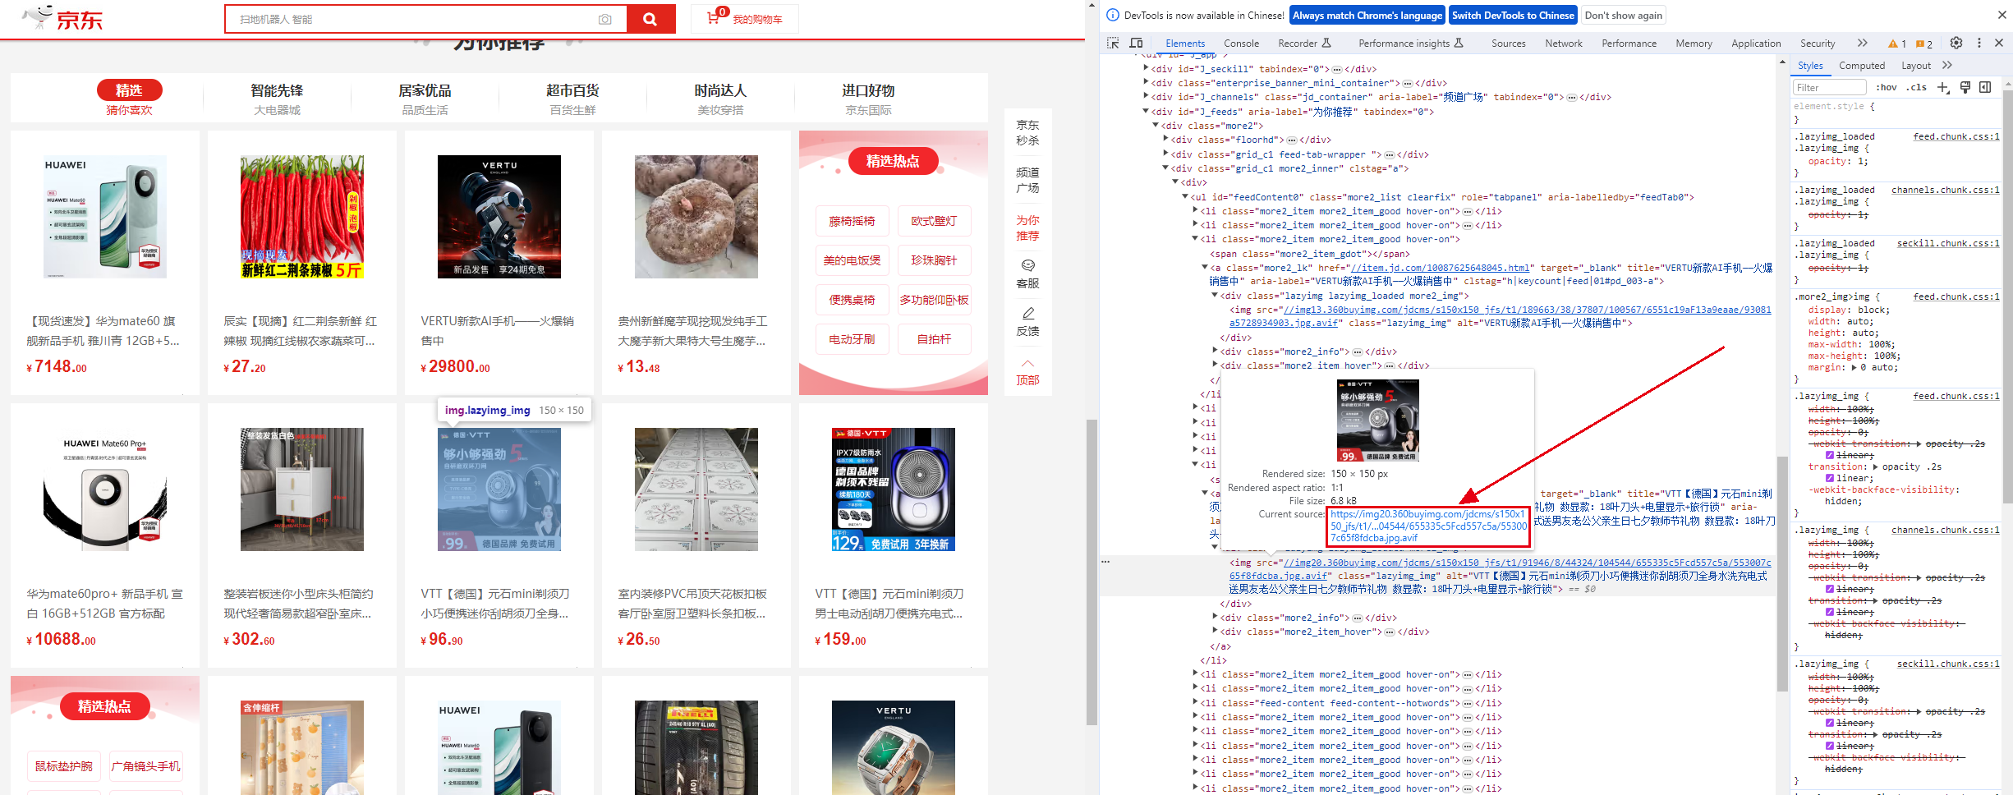
Task: Open easing editor for active transition linear
Action: (x=1830, y=478)
